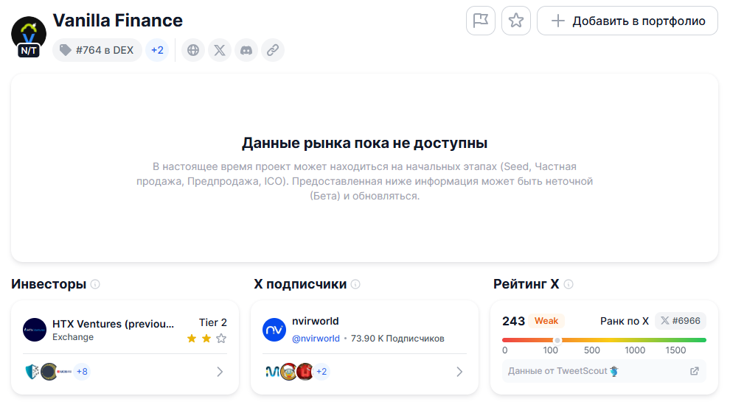Screen dimensions: 730x410
Task: Click the +8 more investors badge
Action: [81, 372]
